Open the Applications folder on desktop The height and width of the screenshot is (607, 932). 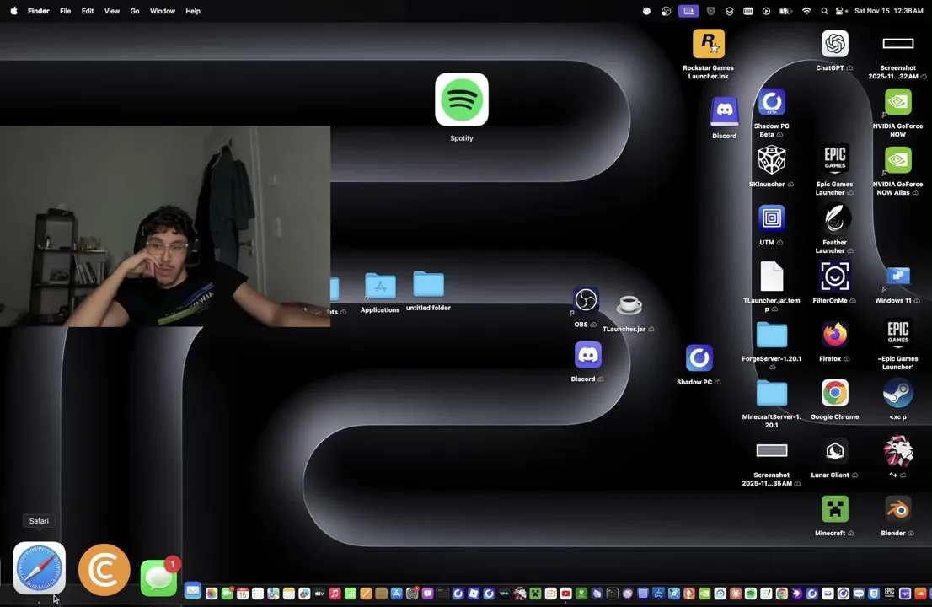(x=380, y=287)
